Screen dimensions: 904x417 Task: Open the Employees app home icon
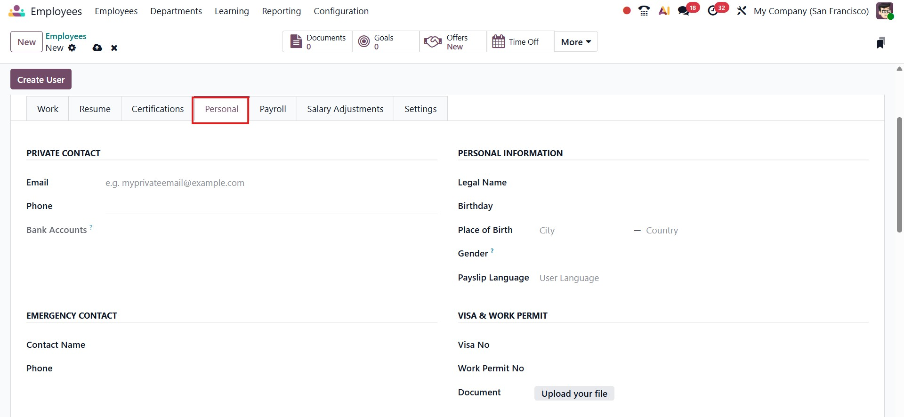[x=16, y=11]
